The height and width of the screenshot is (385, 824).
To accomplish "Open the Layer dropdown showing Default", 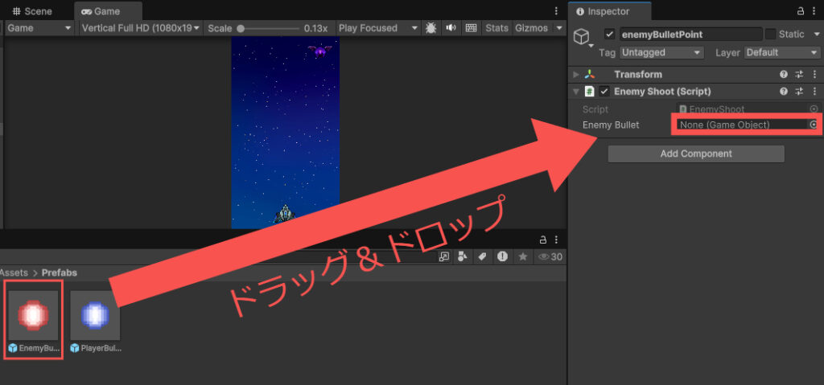I will (x=781, y=53).
